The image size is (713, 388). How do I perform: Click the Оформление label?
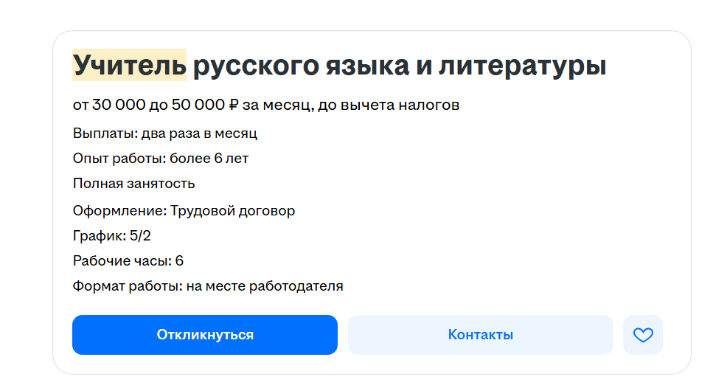[119, 211]
